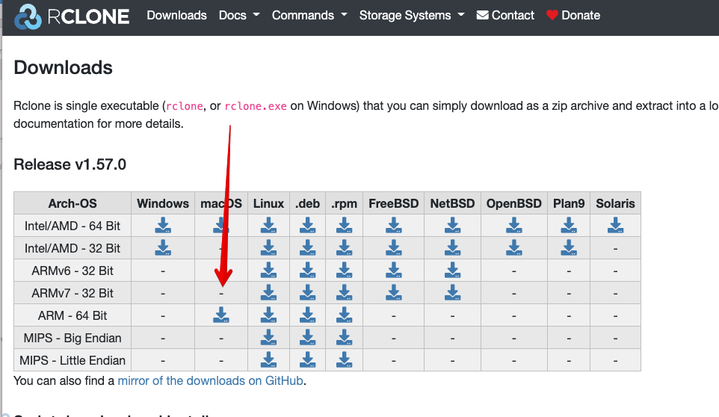Download macOS ARM 64 Bit build

coord(221,315)
